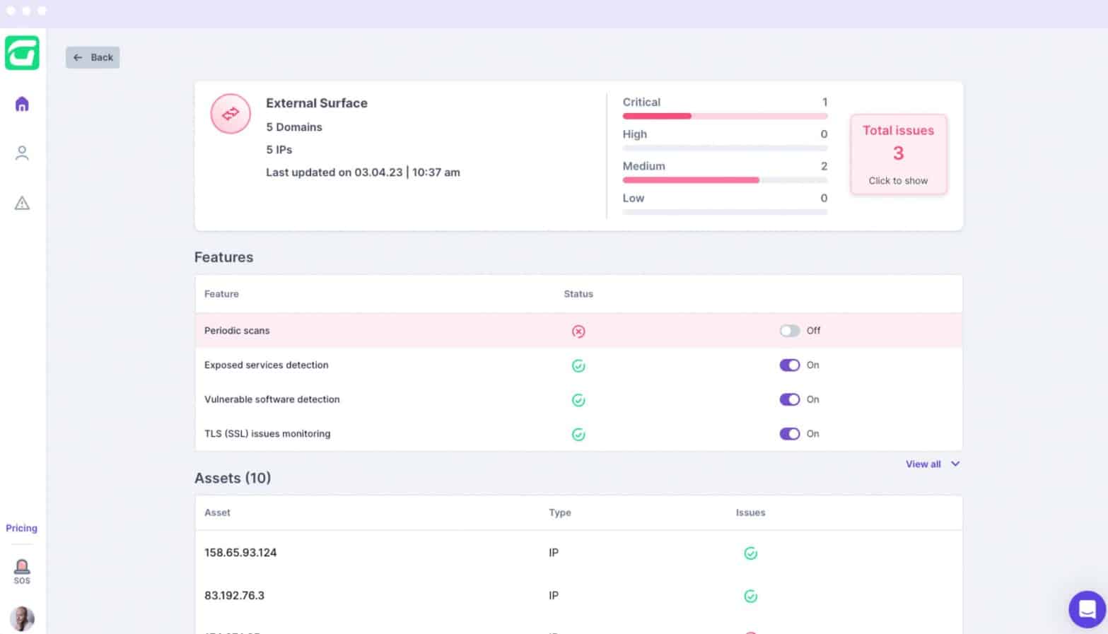The width and height of the screenshot is (1108, 634).
Task: Open the Intercom chat bubble
Action: click(1086, 609)
